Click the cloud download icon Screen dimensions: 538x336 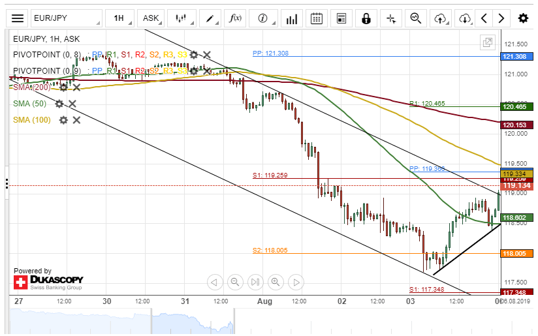465,18
